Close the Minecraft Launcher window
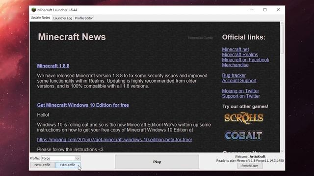This screenshot has width=314, height=176. point(278,10)
